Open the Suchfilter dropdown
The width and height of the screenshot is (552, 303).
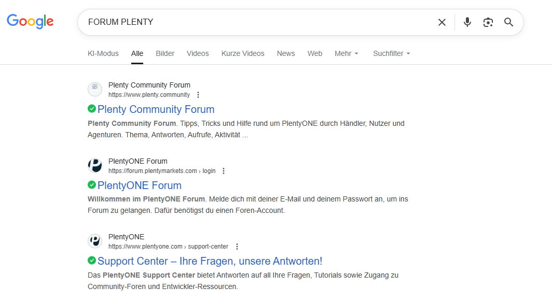click(391, 53)
